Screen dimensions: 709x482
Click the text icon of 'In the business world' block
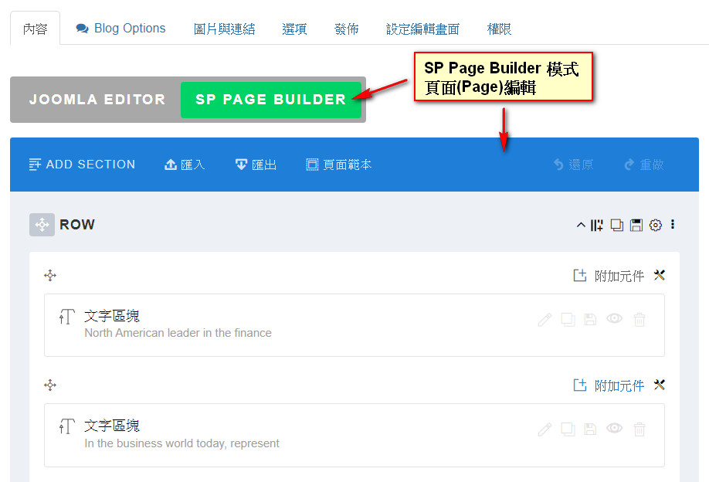click(x=67, y=426)
